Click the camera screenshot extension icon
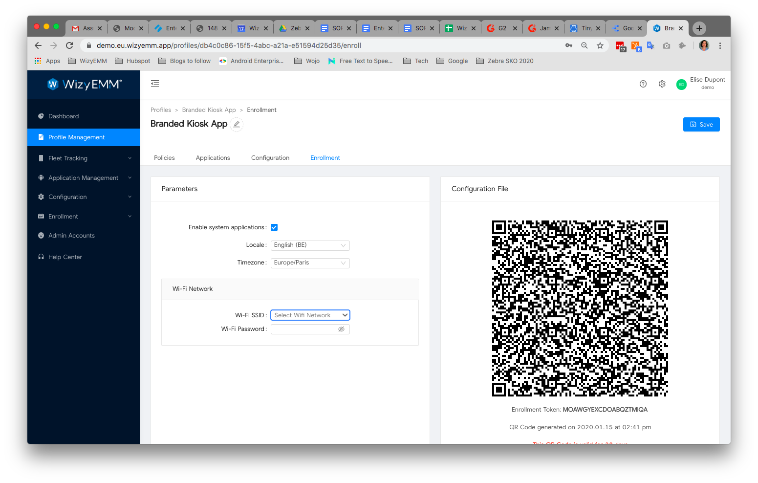The image size is (758, 483). pyautogui.click(x=667, y=45)
